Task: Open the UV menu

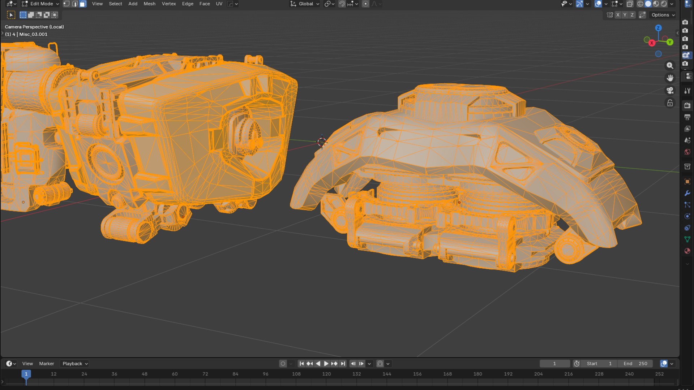Action: tap(219, 4)
